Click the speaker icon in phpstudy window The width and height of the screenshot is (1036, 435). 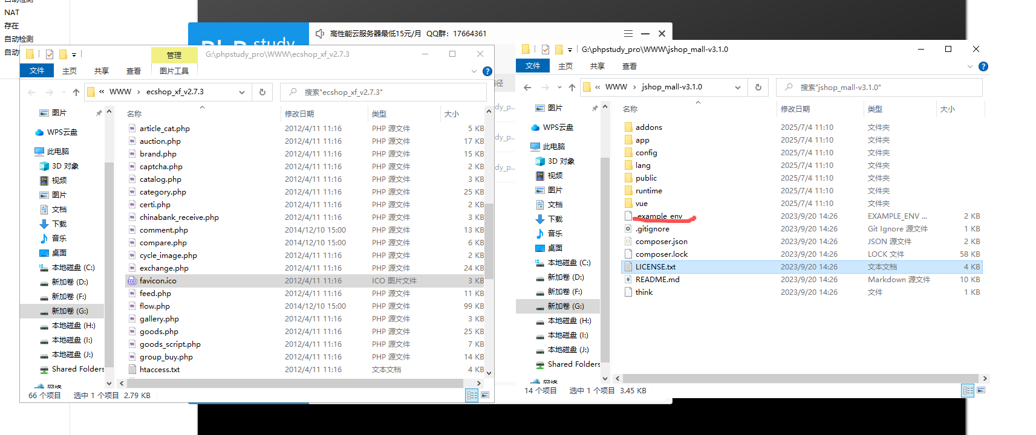point(320,34)
